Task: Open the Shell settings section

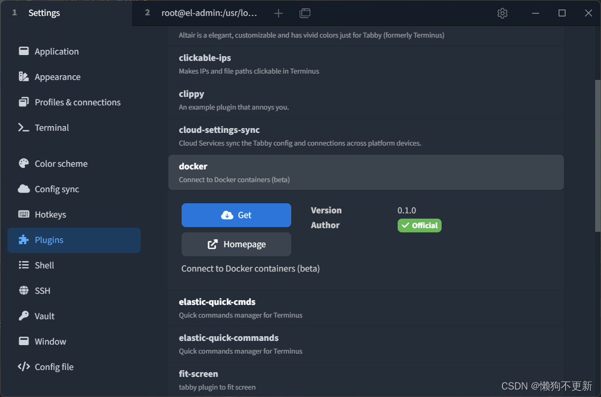Action: coord(74,265)
